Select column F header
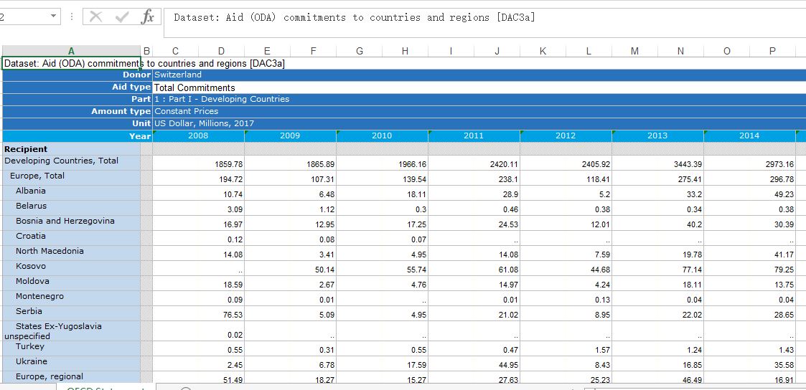 click(x=313, y=51)
